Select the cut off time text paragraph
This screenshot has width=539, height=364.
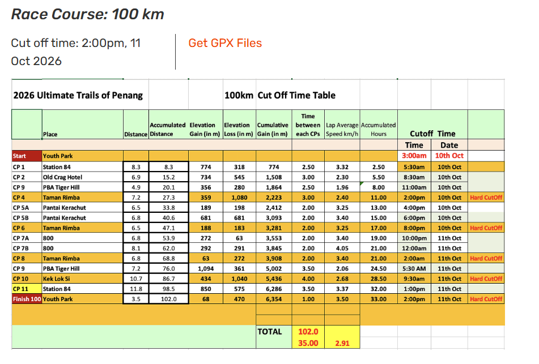tap(76, 52)
